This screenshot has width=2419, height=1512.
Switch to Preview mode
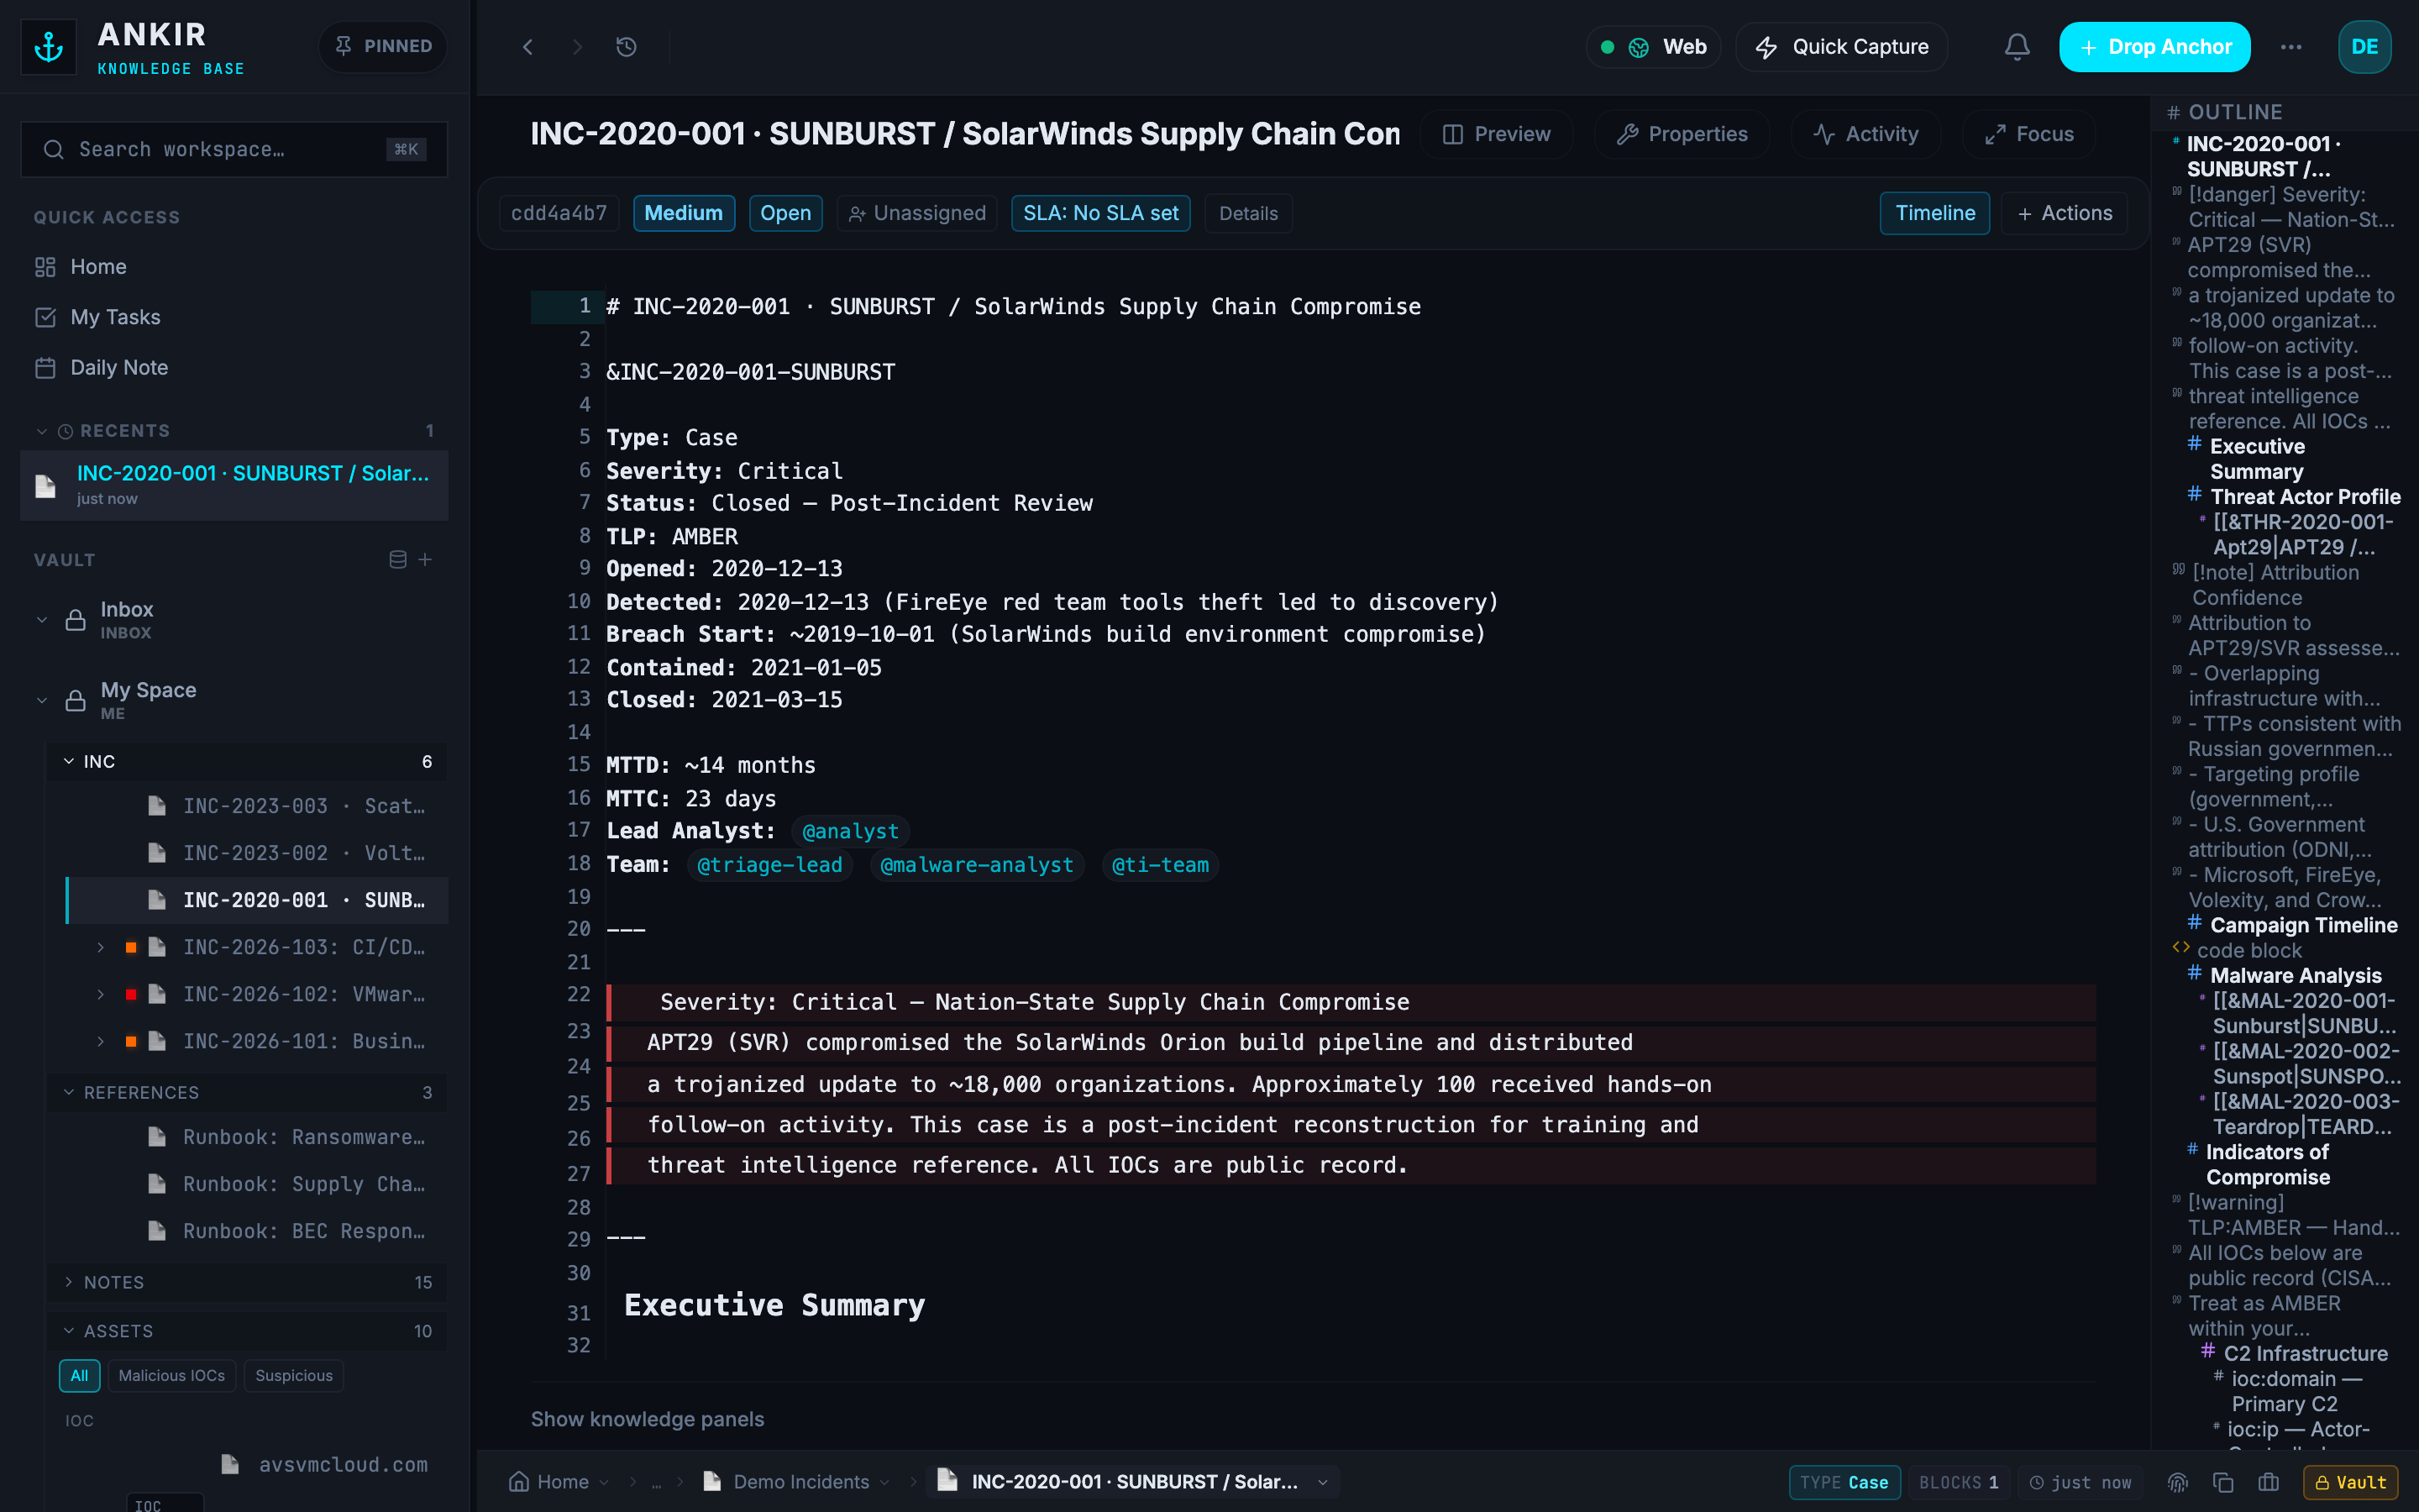(x=1497, y=134)
